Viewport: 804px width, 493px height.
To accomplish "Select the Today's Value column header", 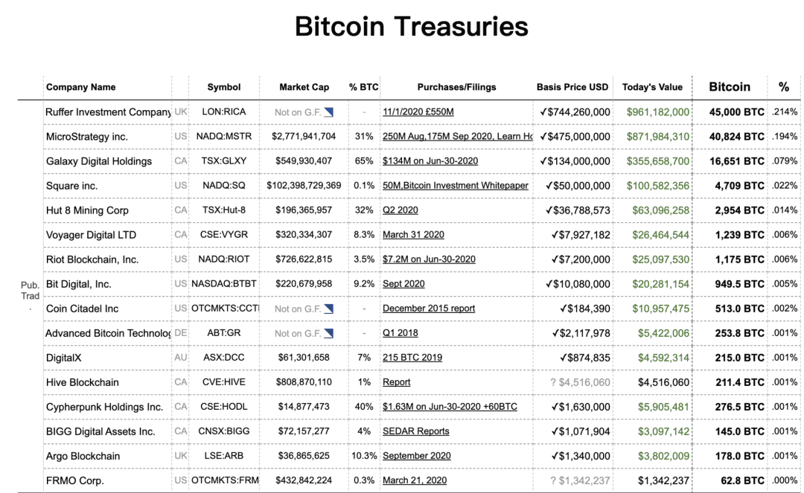I will pyautogui.click(x=652, y=87).
